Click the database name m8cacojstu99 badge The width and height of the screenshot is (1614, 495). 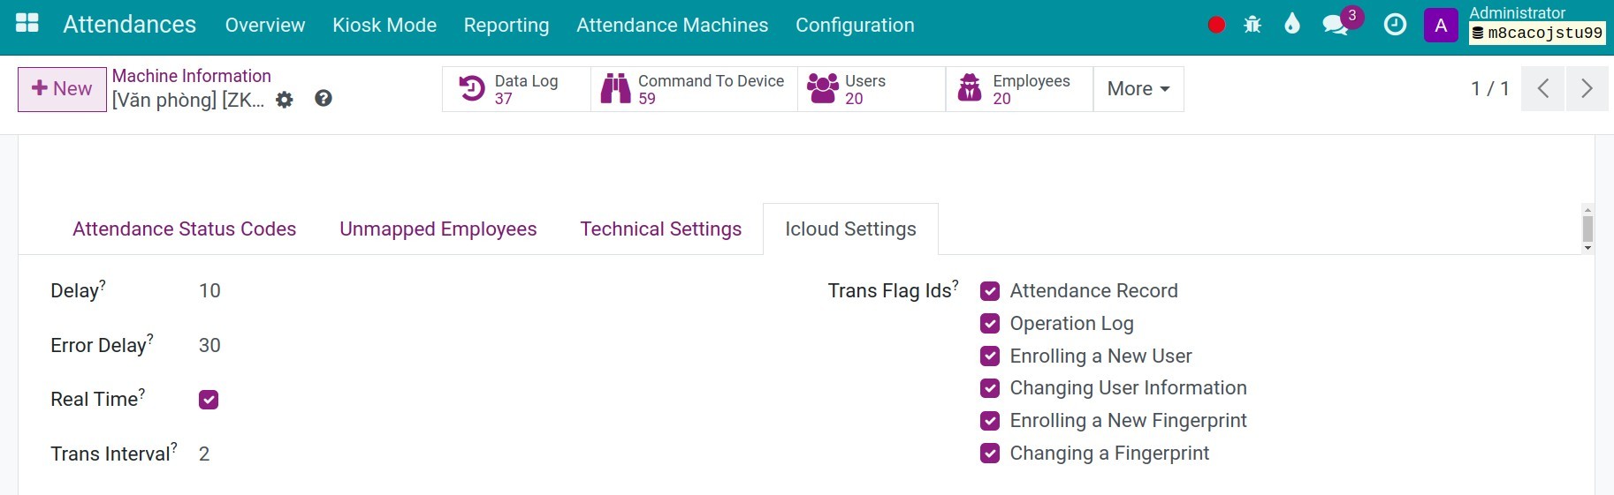(1537, 33)
